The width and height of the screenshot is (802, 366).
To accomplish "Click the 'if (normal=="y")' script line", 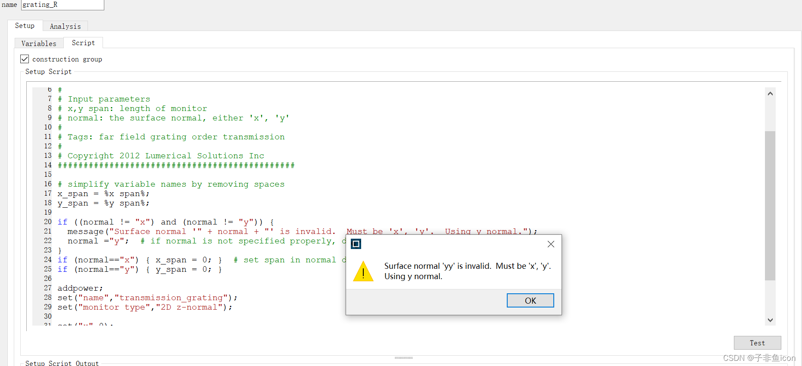I will tap(140, 269).
